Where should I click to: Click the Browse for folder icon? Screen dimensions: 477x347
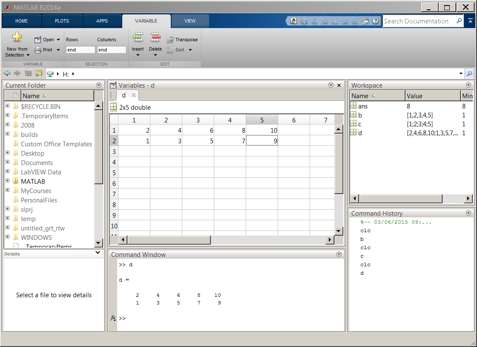tap(39, 73)
